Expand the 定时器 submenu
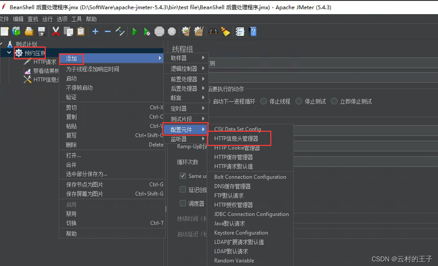This screenshot has height=266, width=438. click(x=186, y=108)
